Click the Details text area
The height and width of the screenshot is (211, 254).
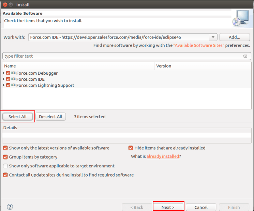pos(127,135)
